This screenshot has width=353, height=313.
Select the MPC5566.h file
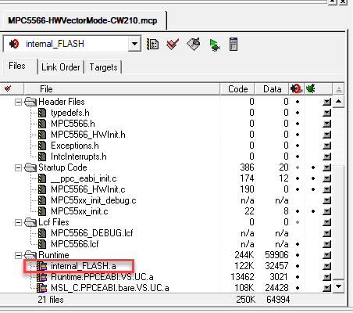coord(73,124)
